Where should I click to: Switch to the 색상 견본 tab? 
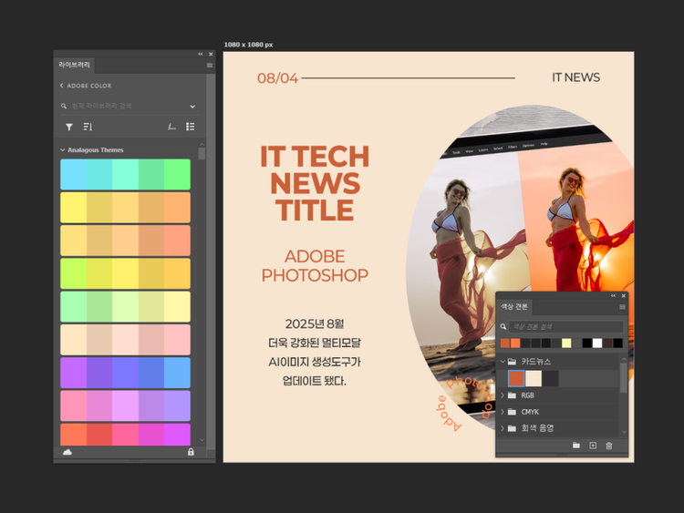[513, 307]
